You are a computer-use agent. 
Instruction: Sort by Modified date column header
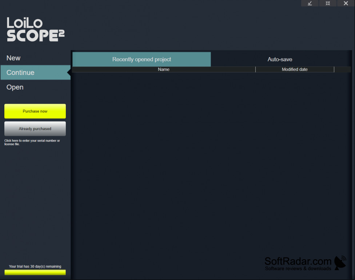pos(295,70)
